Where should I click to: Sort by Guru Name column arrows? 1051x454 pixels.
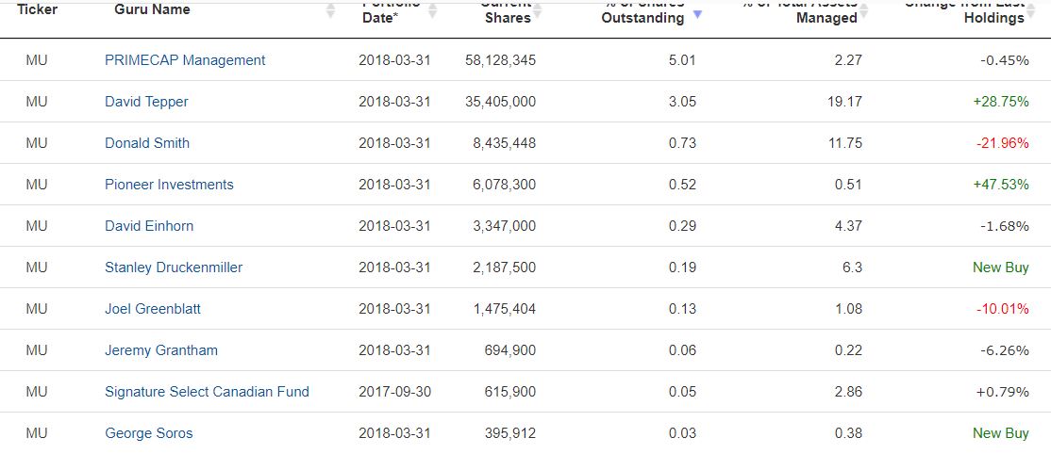[330, 10]
